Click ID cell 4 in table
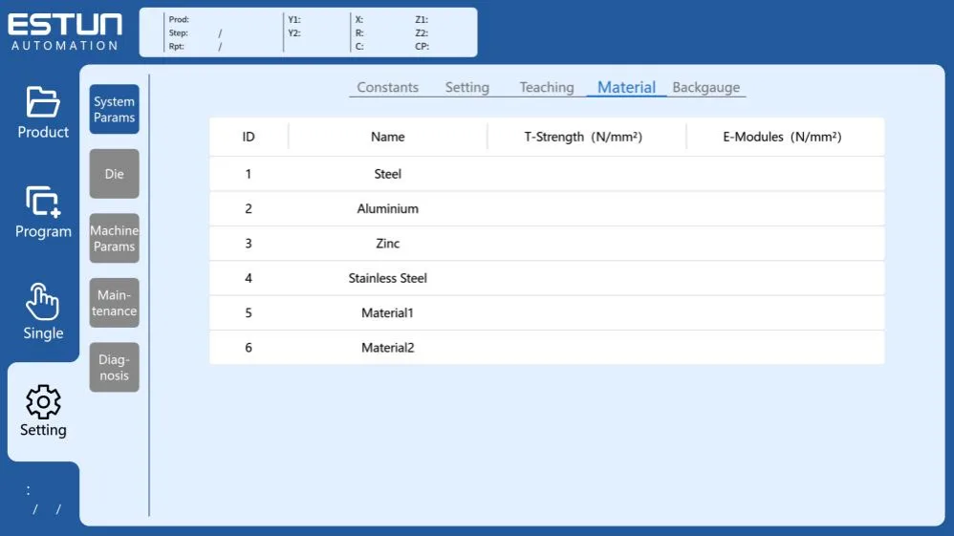 [249, 278]
